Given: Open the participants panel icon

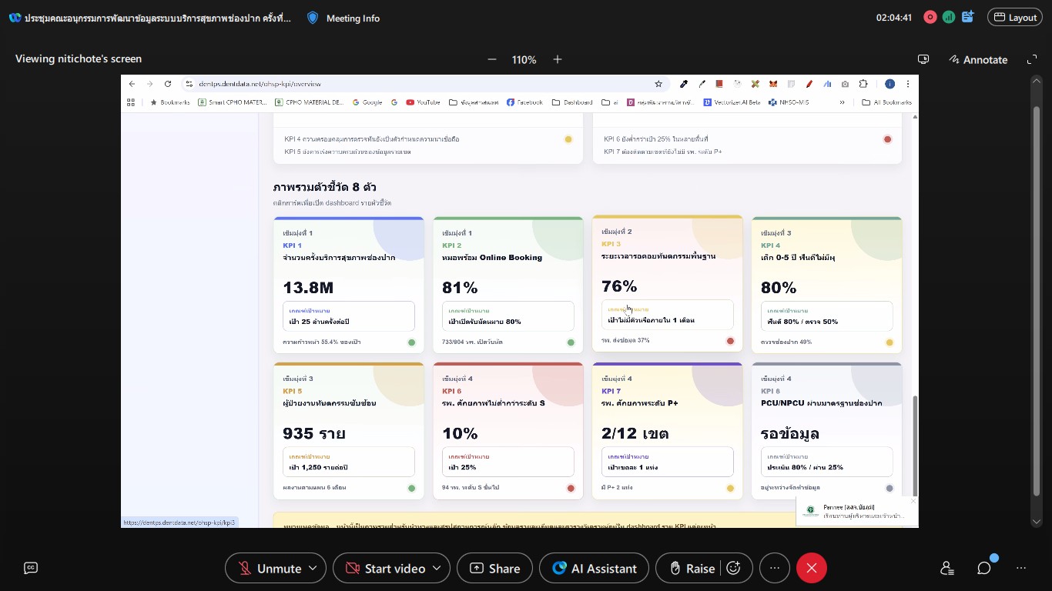Looking at the screenshot, I should point(947,568).
